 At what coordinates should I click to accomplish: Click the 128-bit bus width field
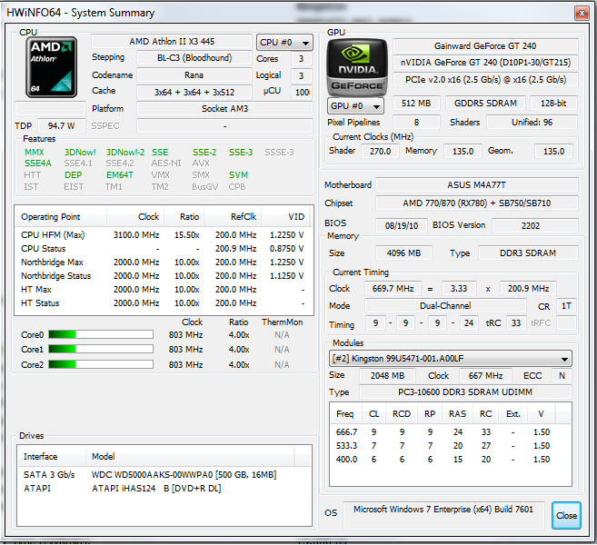553,104
